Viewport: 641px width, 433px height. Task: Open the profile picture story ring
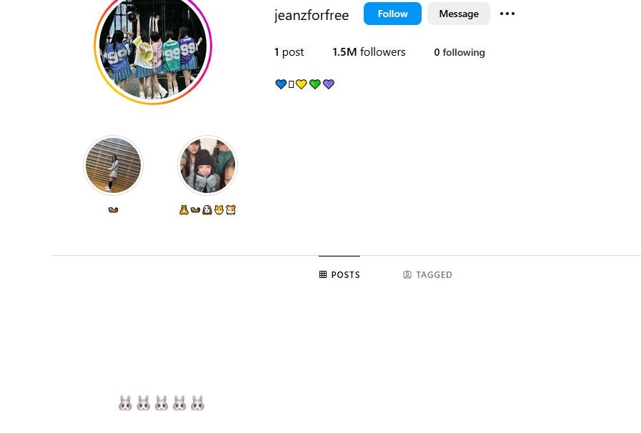tap(153, 46)
